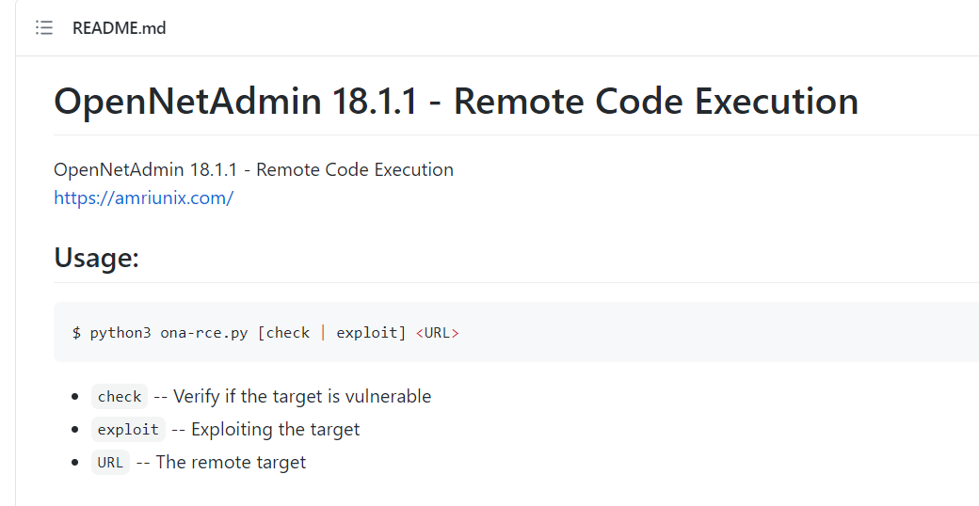979x506 pixels.
Task: Click the dollar prompt symbol in code
Action: (77, 333)
